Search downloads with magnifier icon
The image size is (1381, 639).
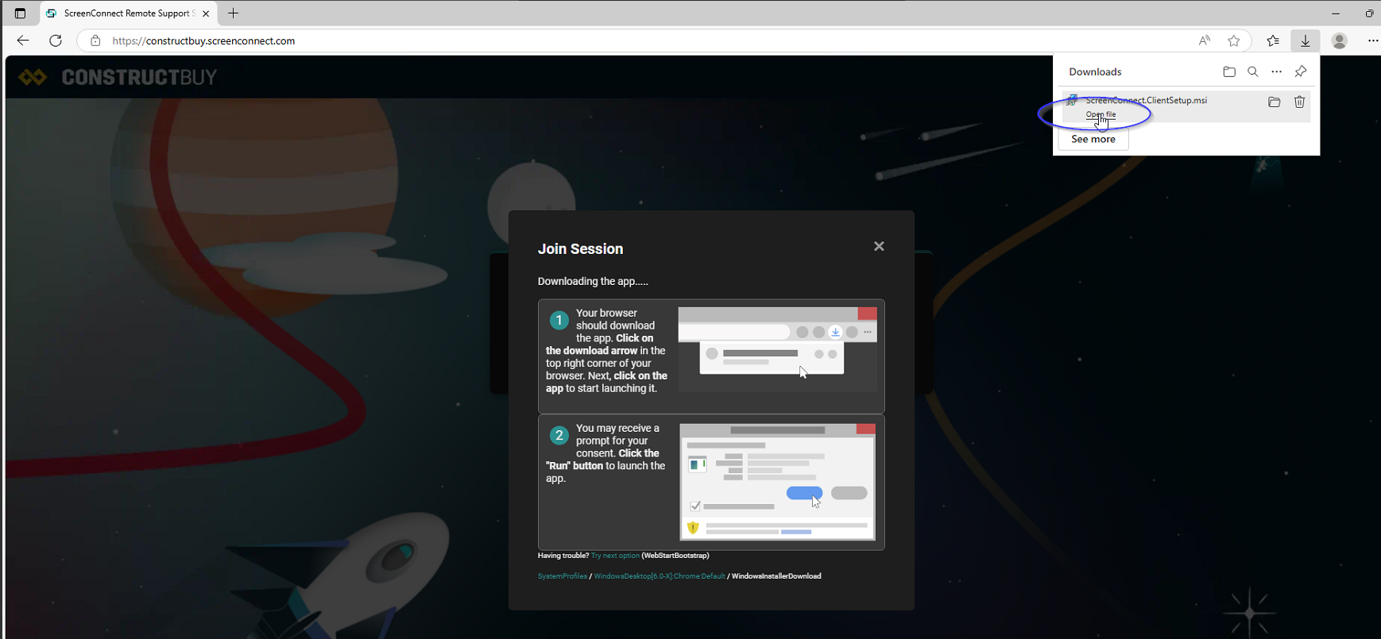[1253, 71]
